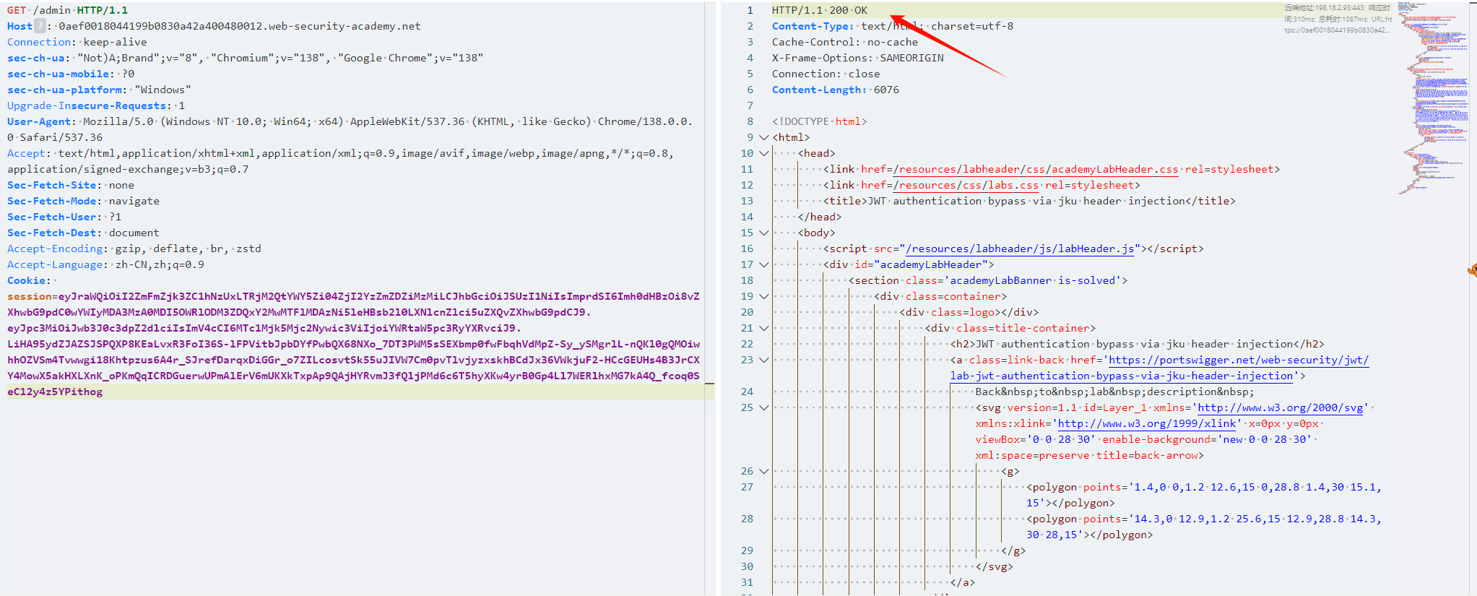This screenshot has width=1477, height=596.
Task: Click the 'Sec-Fetch-Mode: navigate' header
Action: pos(83,201)
